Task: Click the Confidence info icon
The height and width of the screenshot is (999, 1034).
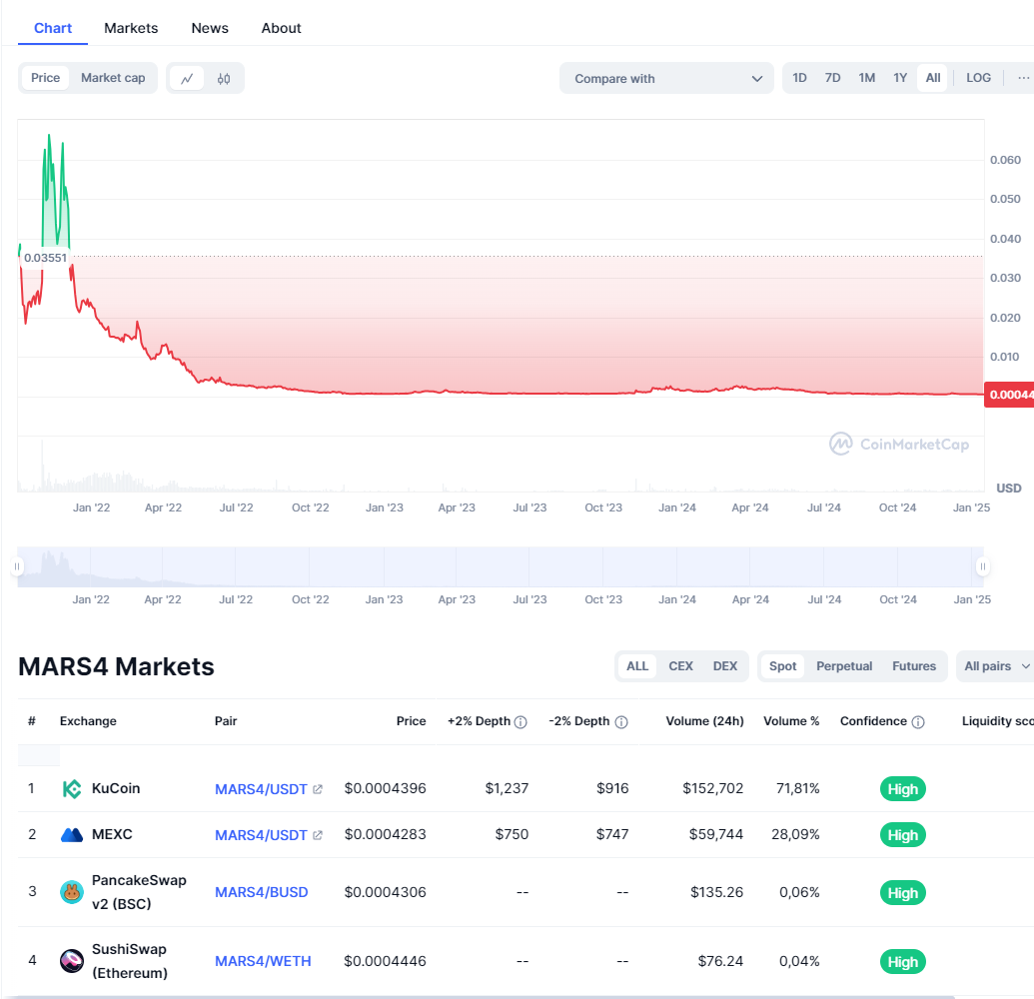Action: (918, 722)
